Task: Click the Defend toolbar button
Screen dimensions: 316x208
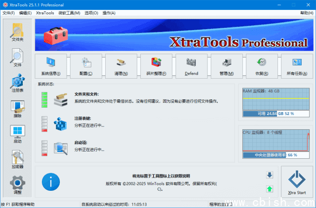Action: pos(192,66)
